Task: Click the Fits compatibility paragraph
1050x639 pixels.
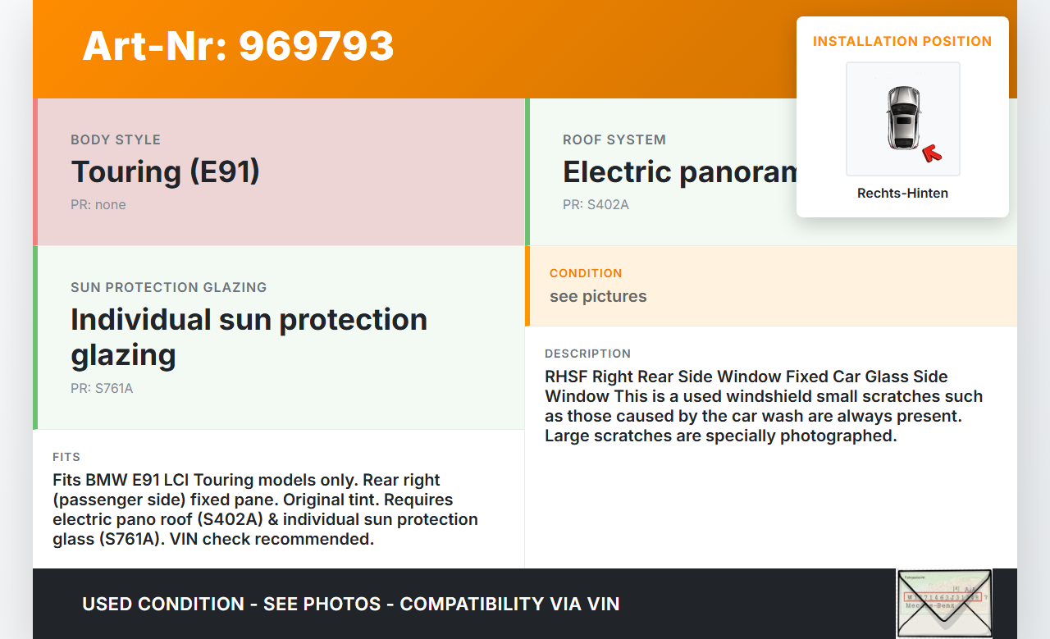Action: 265,509
